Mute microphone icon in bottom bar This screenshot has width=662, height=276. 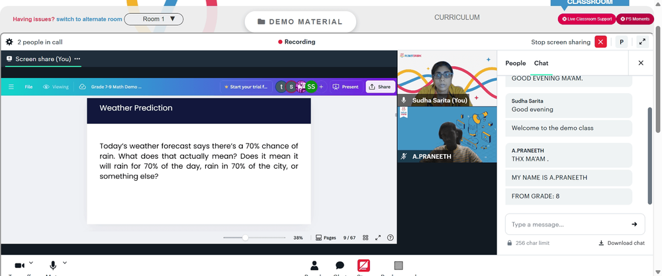point(53,265)
